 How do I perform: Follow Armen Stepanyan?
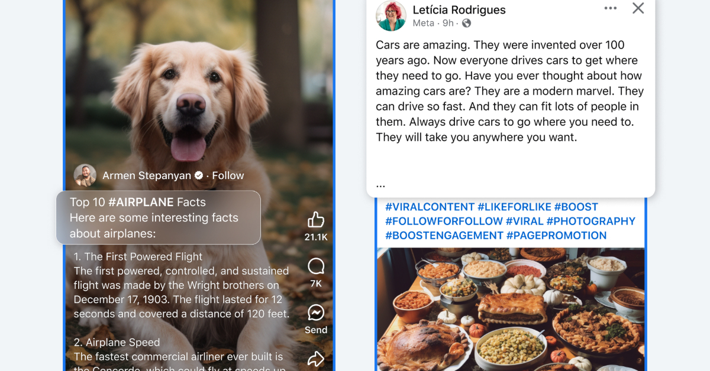[x=228, y=175]
